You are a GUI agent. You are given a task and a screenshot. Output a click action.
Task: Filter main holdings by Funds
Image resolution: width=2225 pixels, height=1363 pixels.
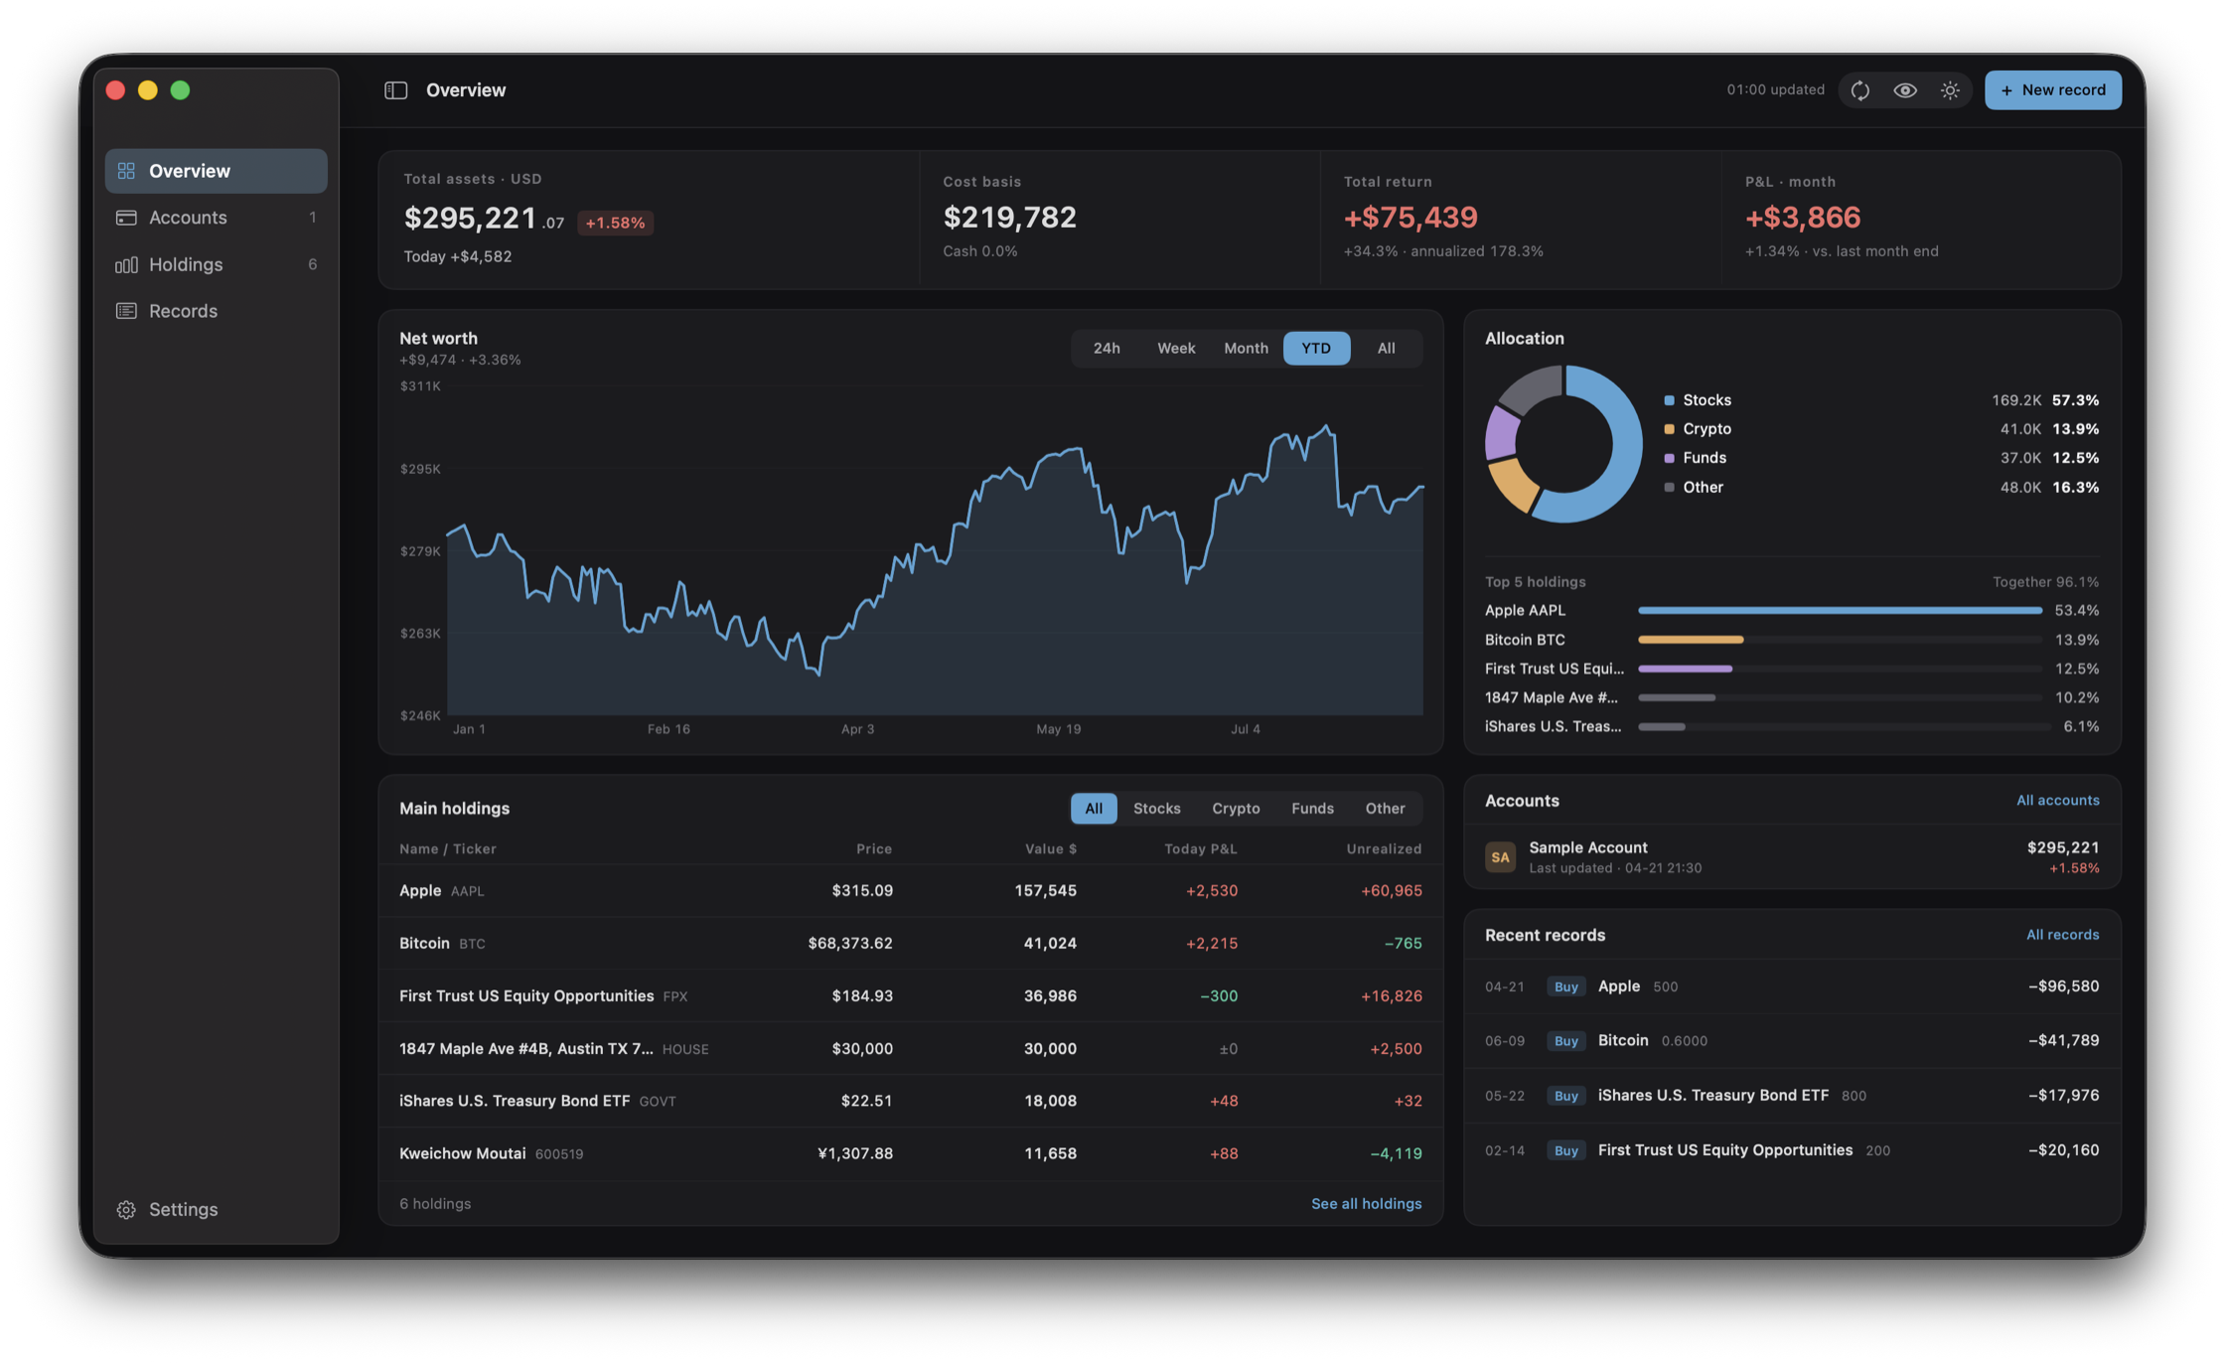[x=1312, y=809]
